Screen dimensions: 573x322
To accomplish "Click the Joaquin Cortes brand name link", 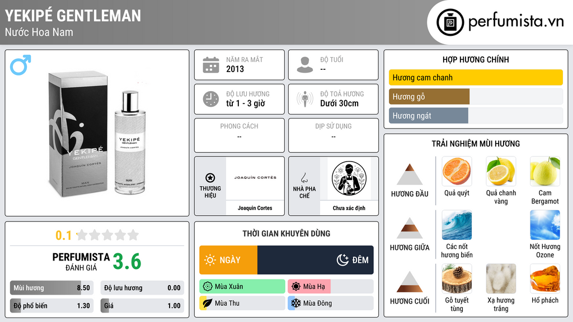I will (x=255, y=208).
